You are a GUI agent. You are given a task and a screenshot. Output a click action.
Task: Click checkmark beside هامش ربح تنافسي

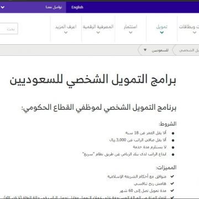[x=172, y=184]
